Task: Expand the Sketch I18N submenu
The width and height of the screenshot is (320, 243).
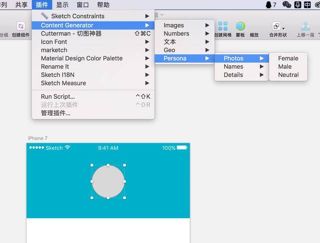Action: pos(93,75)
